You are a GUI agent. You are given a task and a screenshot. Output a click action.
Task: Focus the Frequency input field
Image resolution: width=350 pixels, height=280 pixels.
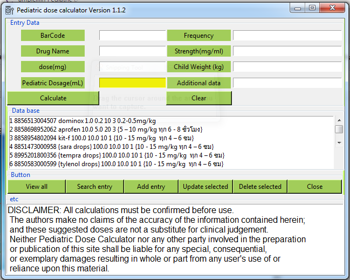(x=287, y=36)
